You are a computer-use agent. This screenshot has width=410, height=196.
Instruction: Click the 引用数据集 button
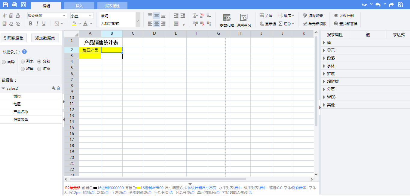click(14, 38)
